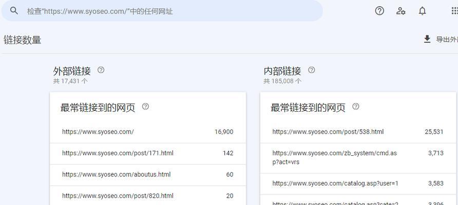Click the 链接数量 page title
Viewport: 458px width, 205px height.
[x=23, y=40]
